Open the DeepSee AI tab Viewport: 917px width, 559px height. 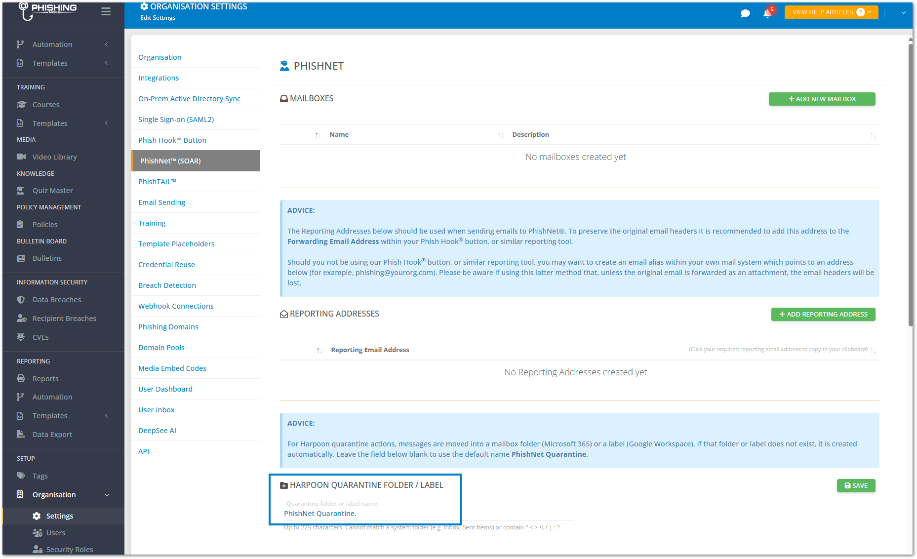pos(195,431)
